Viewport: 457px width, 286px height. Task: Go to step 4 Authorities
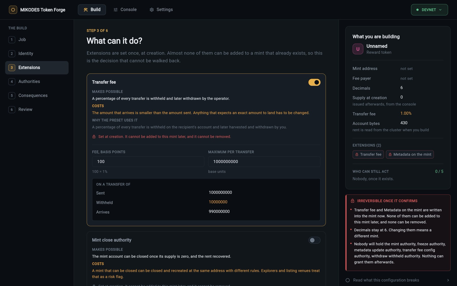coord(37,82)
